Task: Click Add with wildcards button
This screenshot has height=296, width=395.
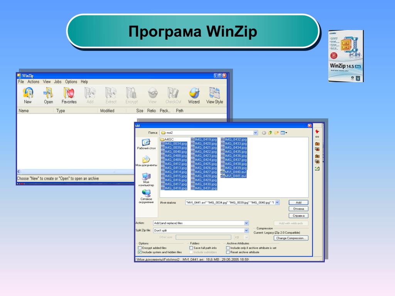Action: [x=291, y=223]
